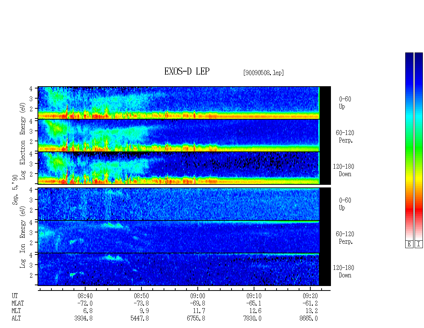424x328 pixels.
Task: Click the electron 0-60 Up pitch angle label
Action: coord(345,103)
